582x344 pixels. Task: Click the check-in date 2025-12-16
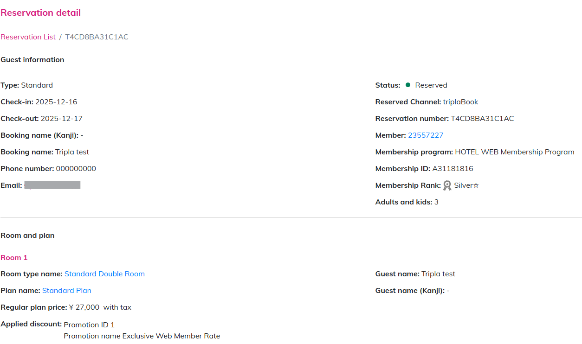[x=56, y=102]
